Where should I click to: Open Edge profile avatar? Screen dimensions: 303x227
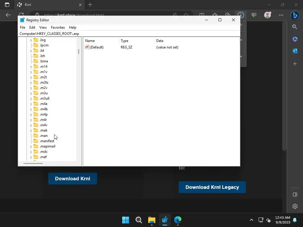267,15
